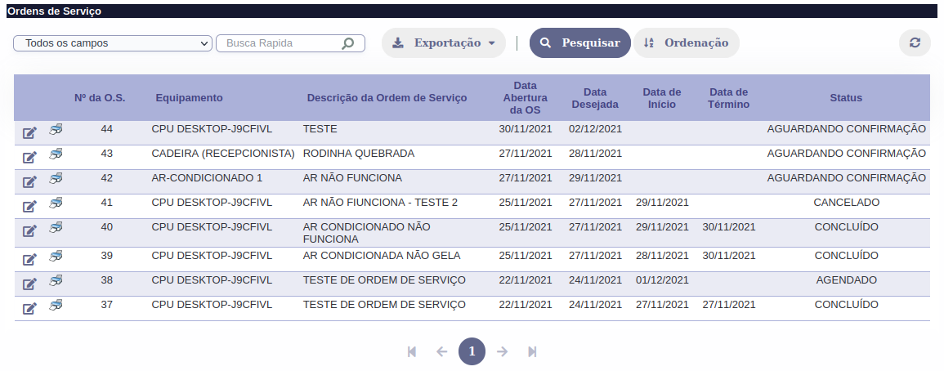Viewport: 944px width, 371px height.
Task: Edit service order number 40
Action: click(x=29, y=230)
